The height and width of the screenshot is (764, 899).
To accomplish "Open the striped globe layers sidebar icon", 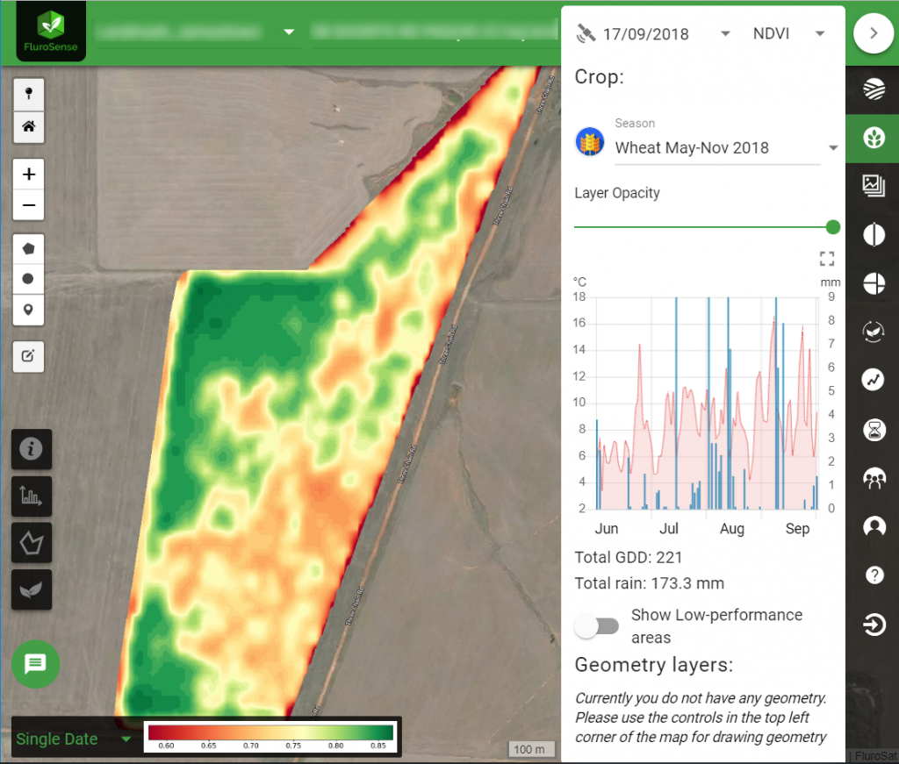I will pos(874,89).
